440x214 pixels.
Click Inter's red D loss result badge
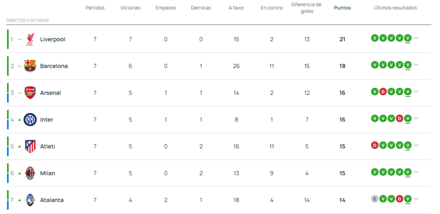point(400,118)
